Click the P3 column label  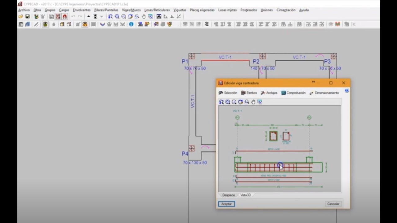click(327, 61)
